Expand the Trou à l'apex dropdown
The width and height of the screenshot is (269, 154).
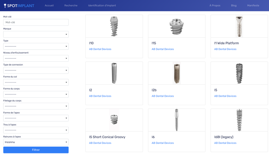point(36,130)
